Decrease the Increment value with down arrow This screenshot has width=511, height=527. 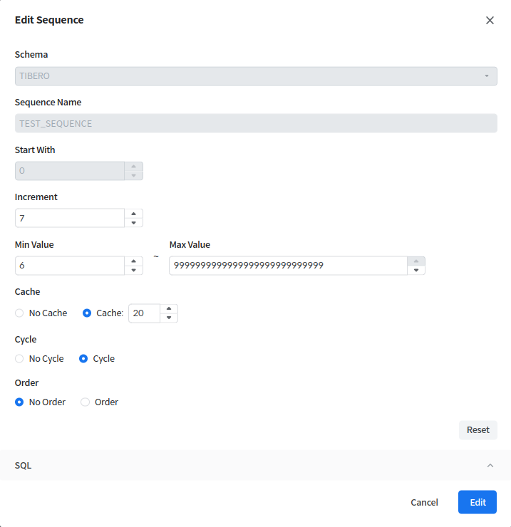(x=133, y=223)
